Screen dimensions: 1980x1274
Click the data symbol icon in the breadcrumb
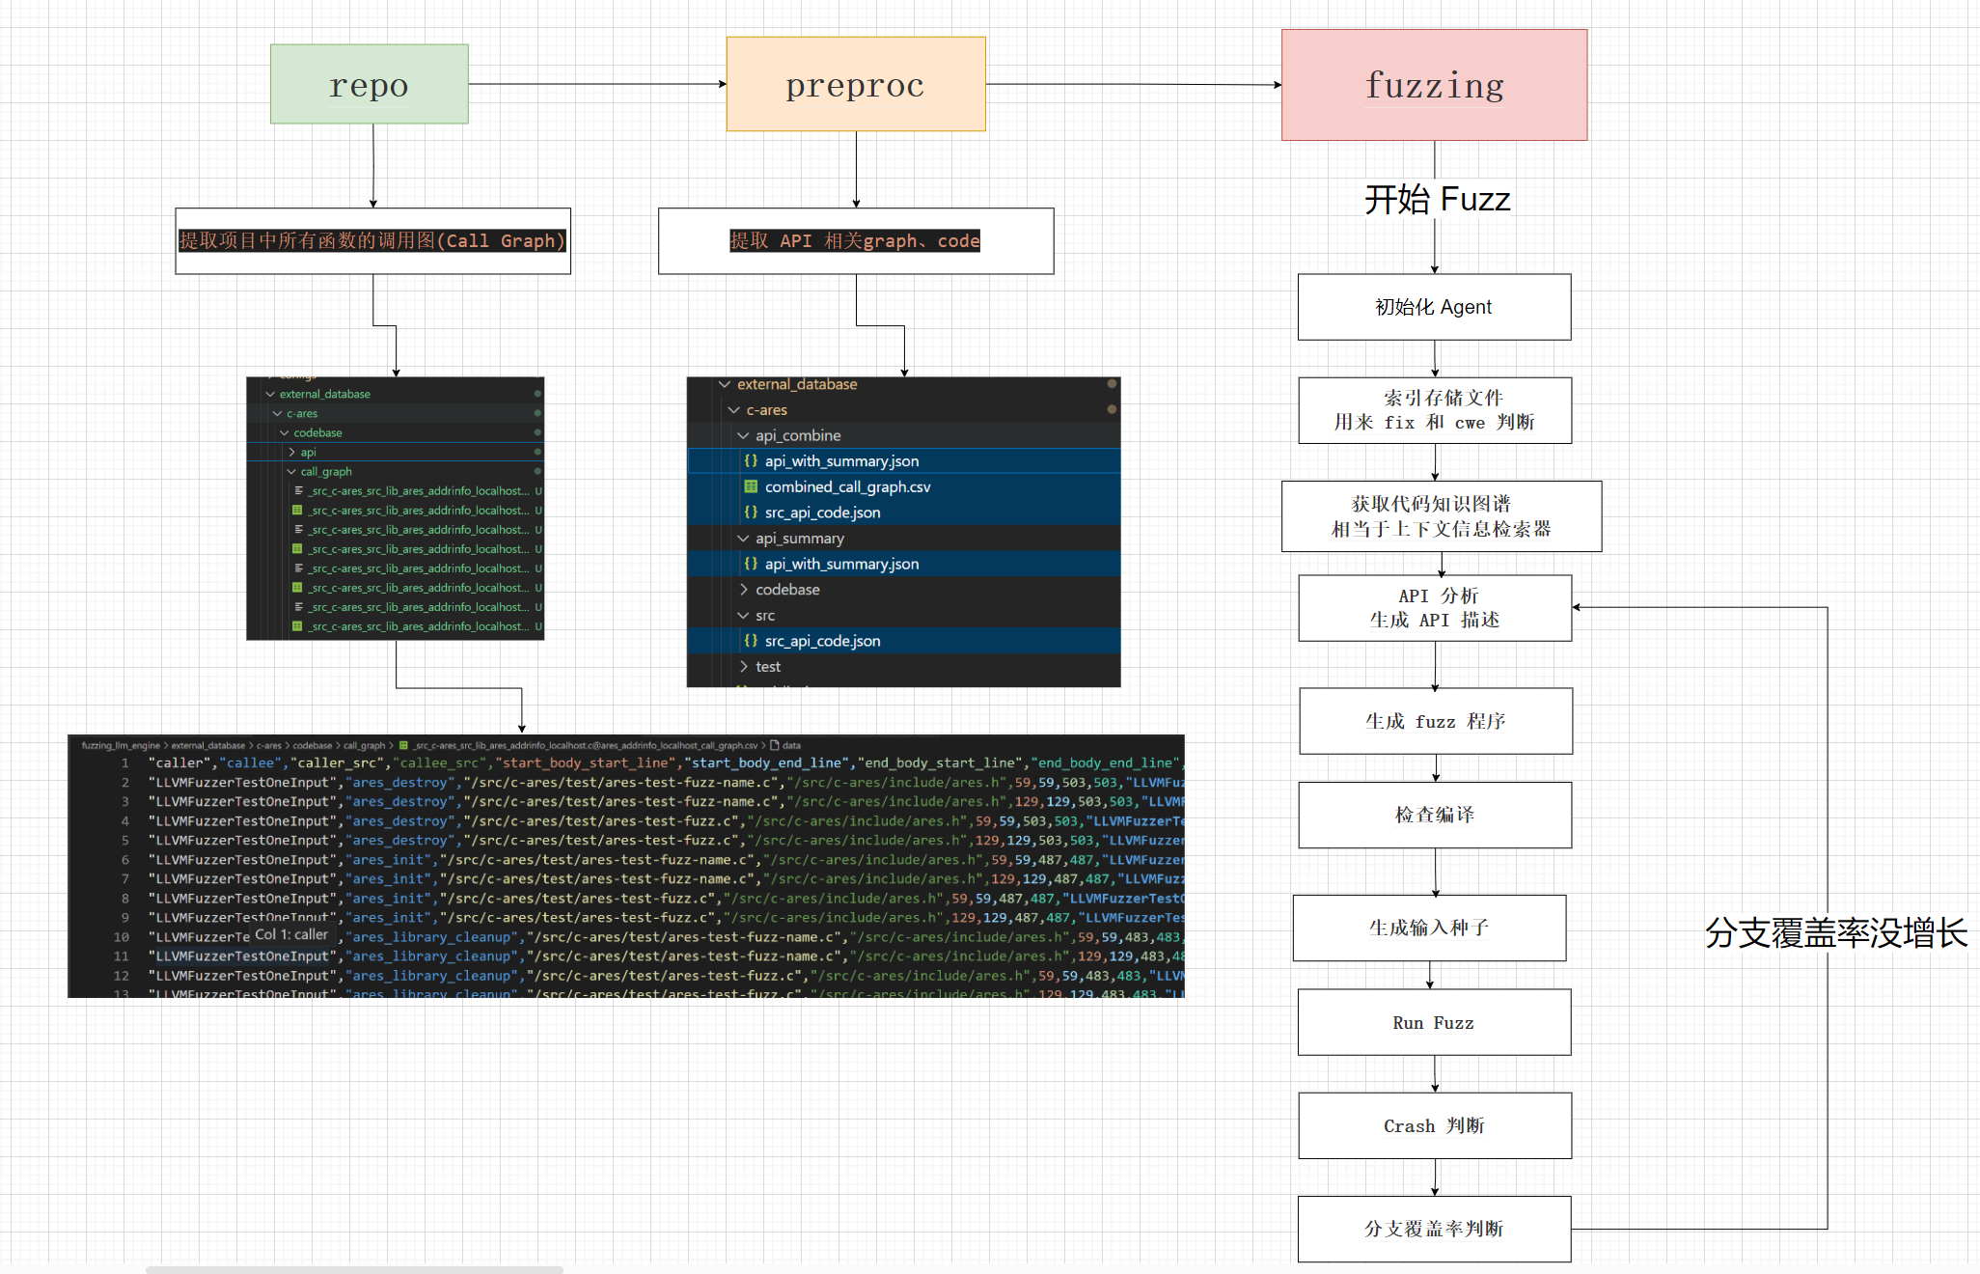(774, 745)
